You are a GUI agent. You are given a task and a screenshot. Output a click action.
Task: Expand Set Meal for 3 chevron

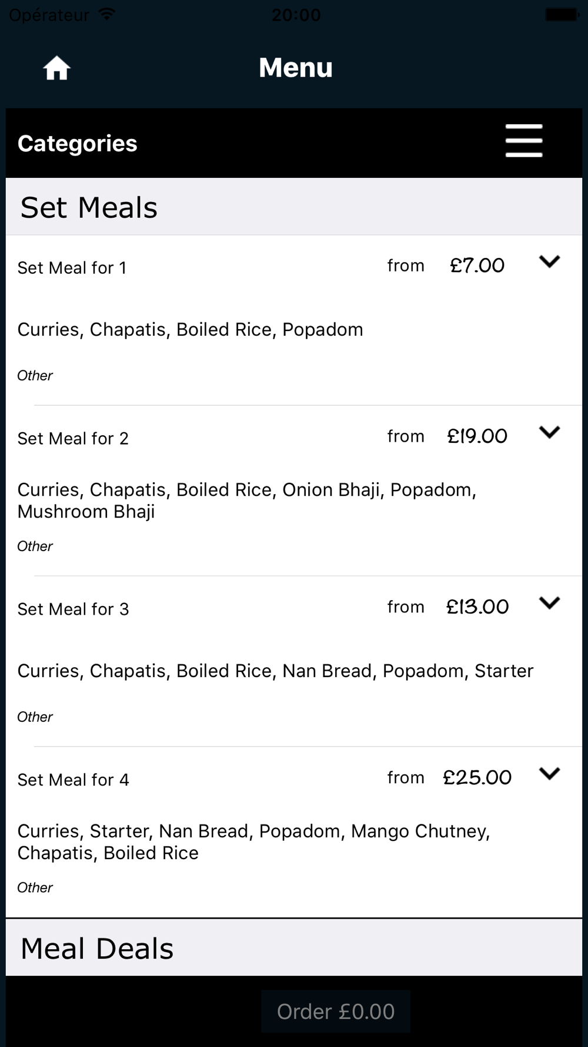(549, 603)
